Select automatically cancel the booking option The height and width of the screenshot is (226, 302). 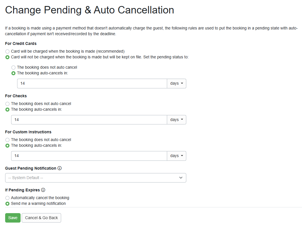[x=7, y=198]
